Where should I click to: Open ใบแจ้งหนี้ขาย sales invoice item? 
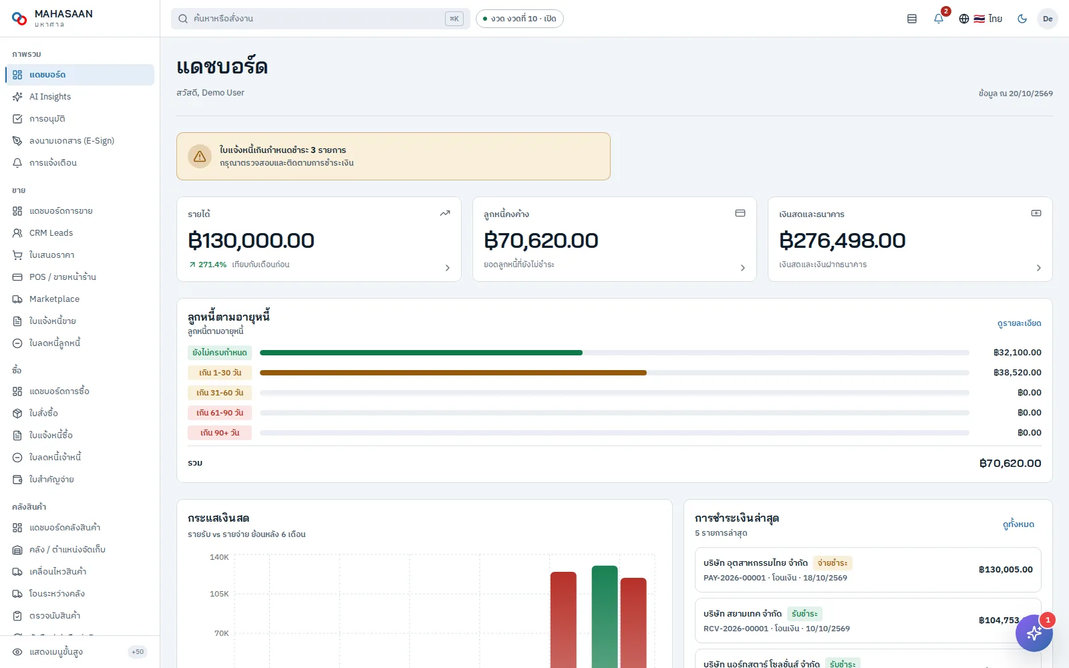pos(80,321)
